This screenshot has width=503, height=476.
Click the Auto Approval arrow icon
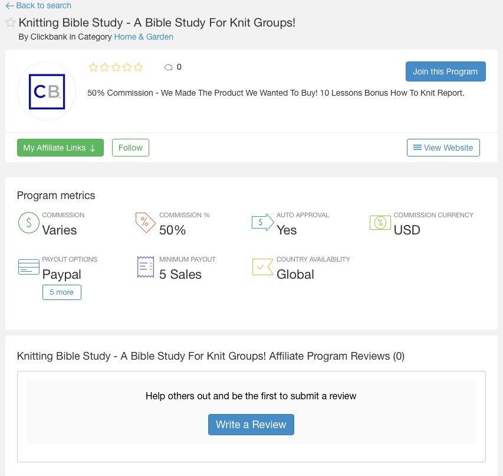tap(263, 222)
